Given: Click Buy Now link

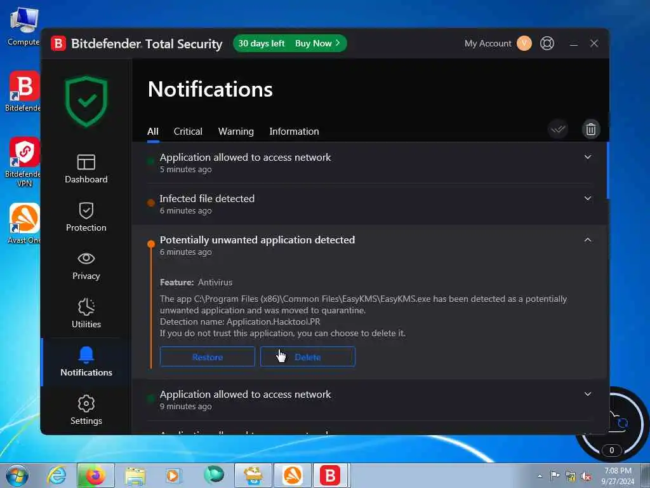Looking at the screenshot, I should tap(317, 43).
